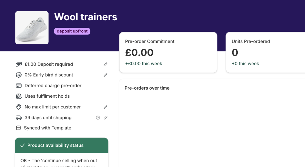Click the deposit hand-coin icon
This screenshot has height=167, width=305.
[x=19, y=64]
